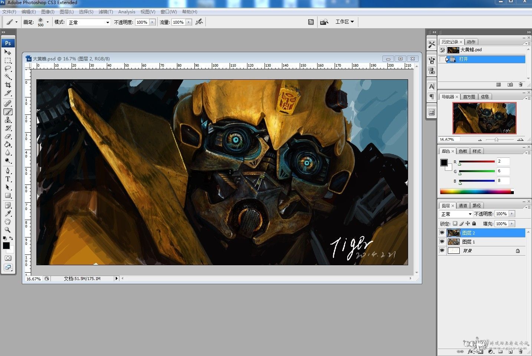Select the Burn tool
The height and width of the screenshot is (356, 532).
8,161
